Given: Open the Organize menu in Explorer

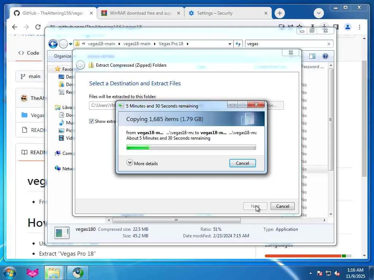Looking at the screenshot, I should [x=62, y=56].
